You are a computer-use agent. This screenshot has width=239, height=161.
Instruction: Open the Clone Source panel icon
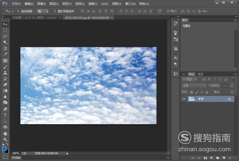175,49
